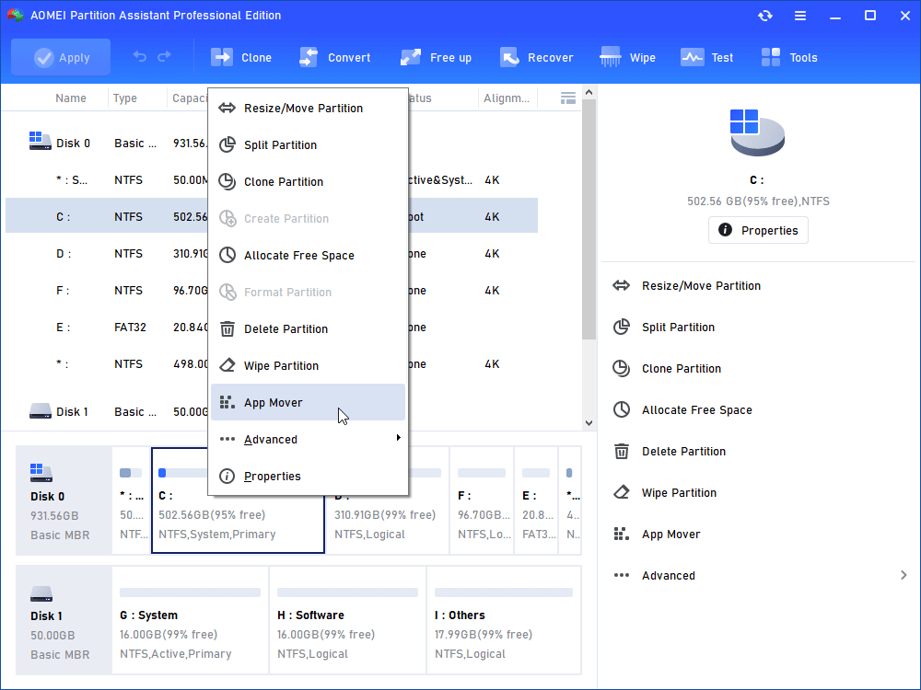The width and height of the screenshot is (921, 690).
Task: Click the Name column header
Action: [x=71, y=98]
